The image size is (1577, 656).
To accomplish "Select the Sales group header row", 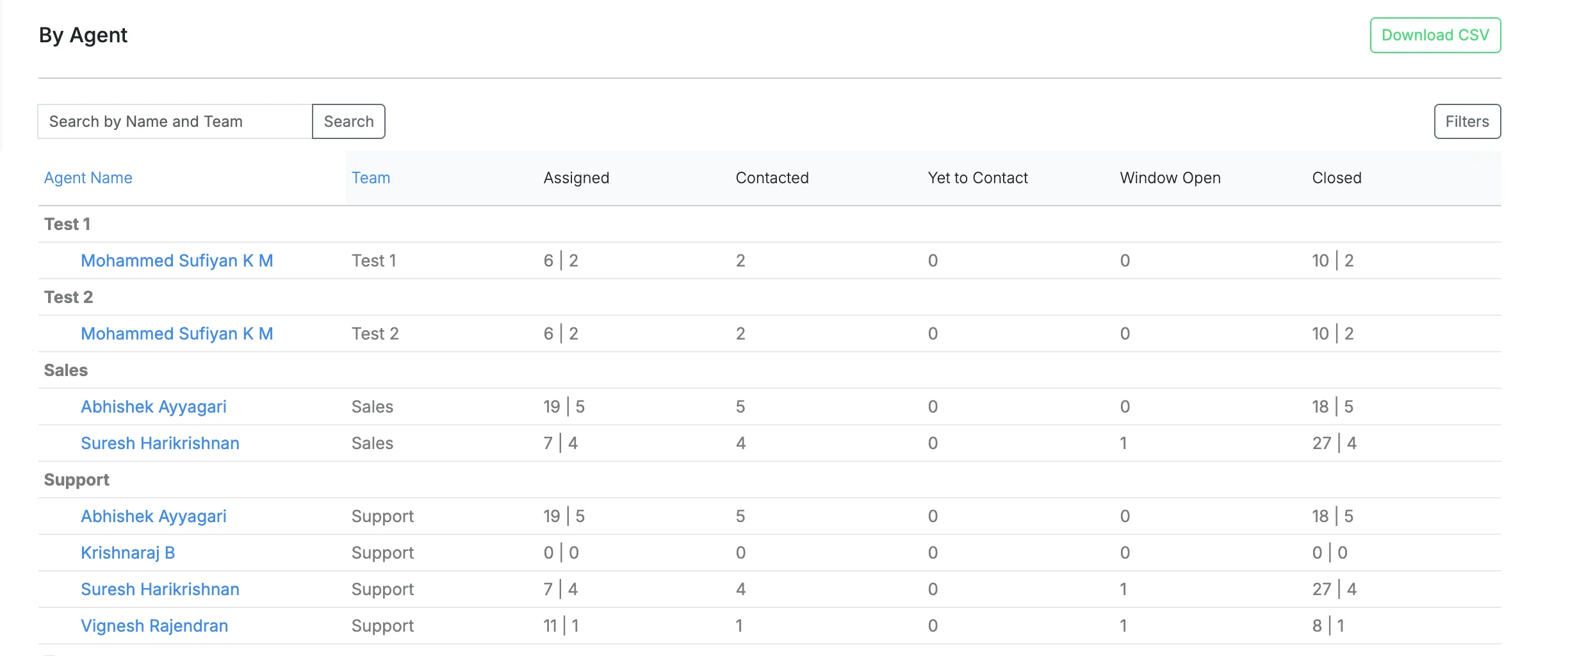I will coord(769,370).
